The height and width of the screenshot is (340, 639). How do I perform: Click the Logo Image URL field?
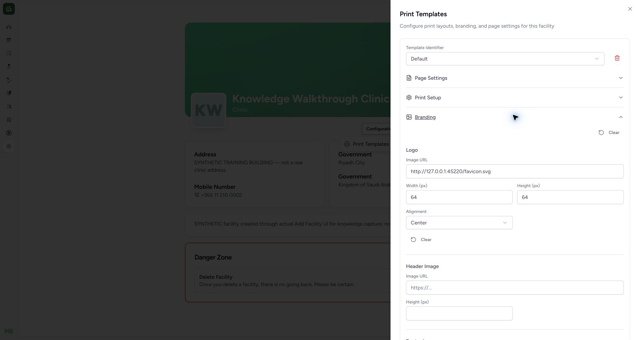pyautogui.click(x=514, y=171)
